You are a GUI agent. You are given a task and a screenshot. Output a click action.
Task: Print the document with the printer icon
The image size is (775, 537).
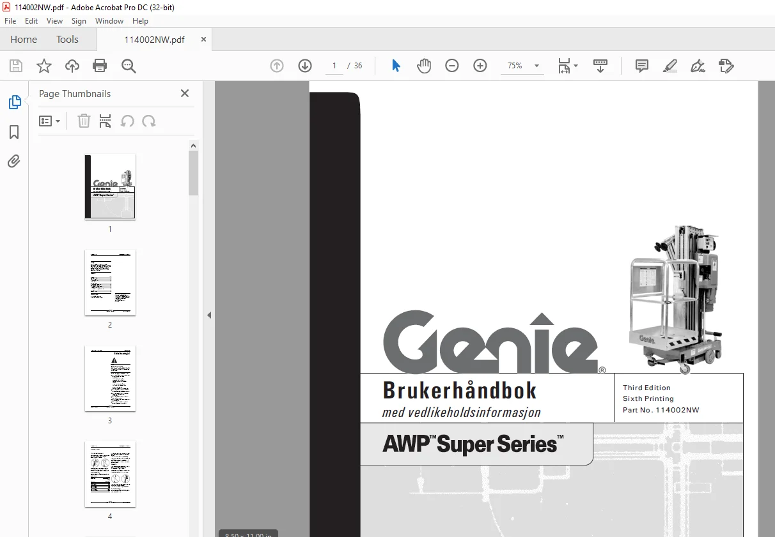point(100,66)
